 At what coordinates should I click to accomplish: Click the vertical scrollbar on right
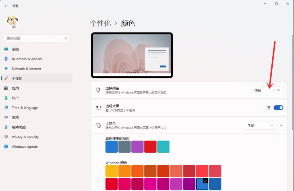[x=293, y=82]
